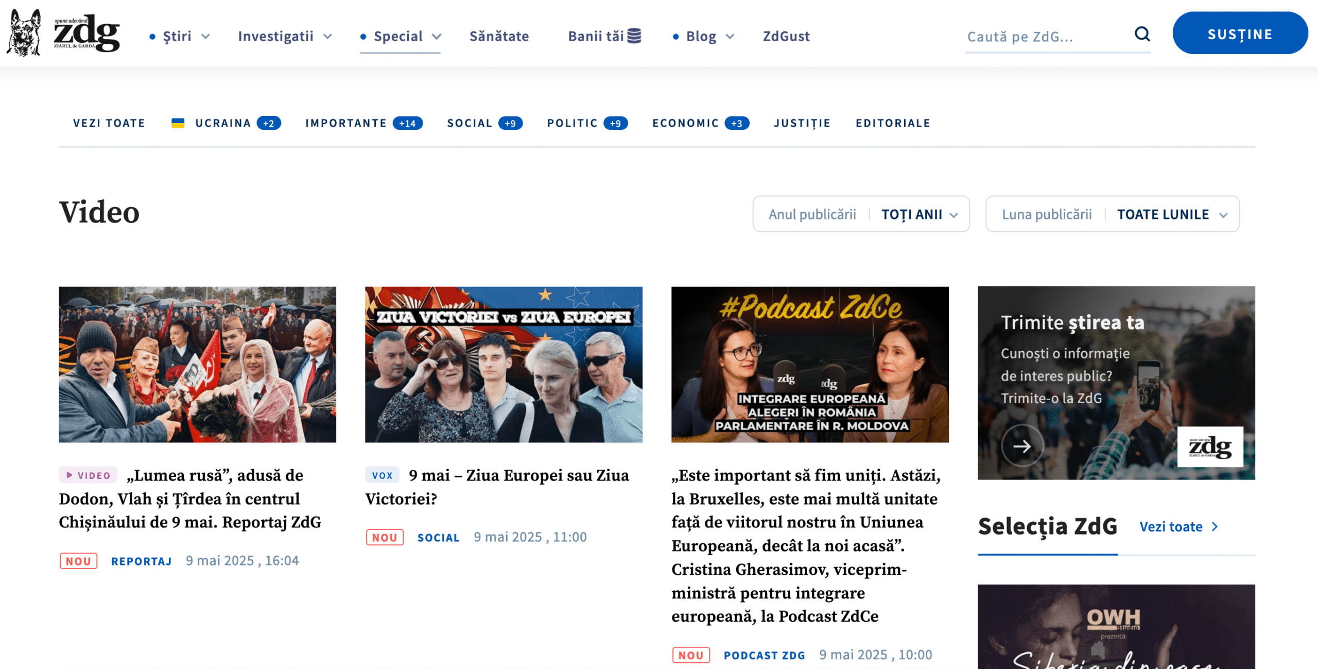Select the Editoriale category tab
1318x669 pixels.
tap(893, 124)
